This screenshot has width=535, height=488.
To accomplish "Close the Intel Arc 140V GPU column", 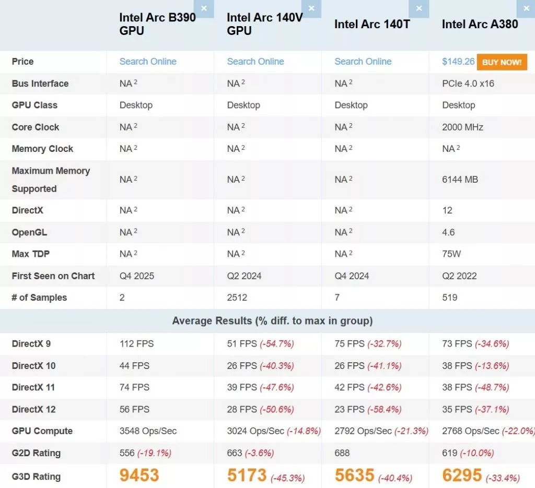I will [x=311, y=8].
